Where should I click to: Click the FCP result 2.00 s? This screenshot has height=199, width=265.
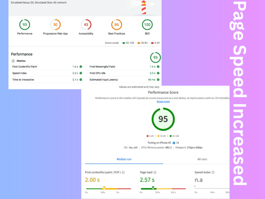(92, 180)
